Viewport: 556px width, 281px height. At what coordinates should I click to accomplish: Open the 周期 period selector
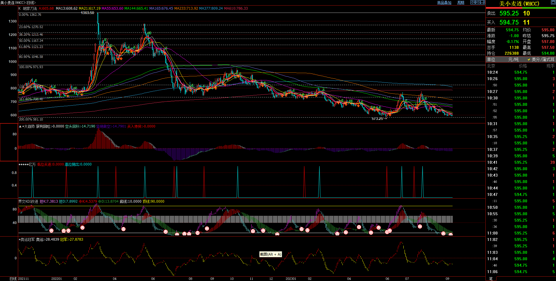click(x=461, y=3)
